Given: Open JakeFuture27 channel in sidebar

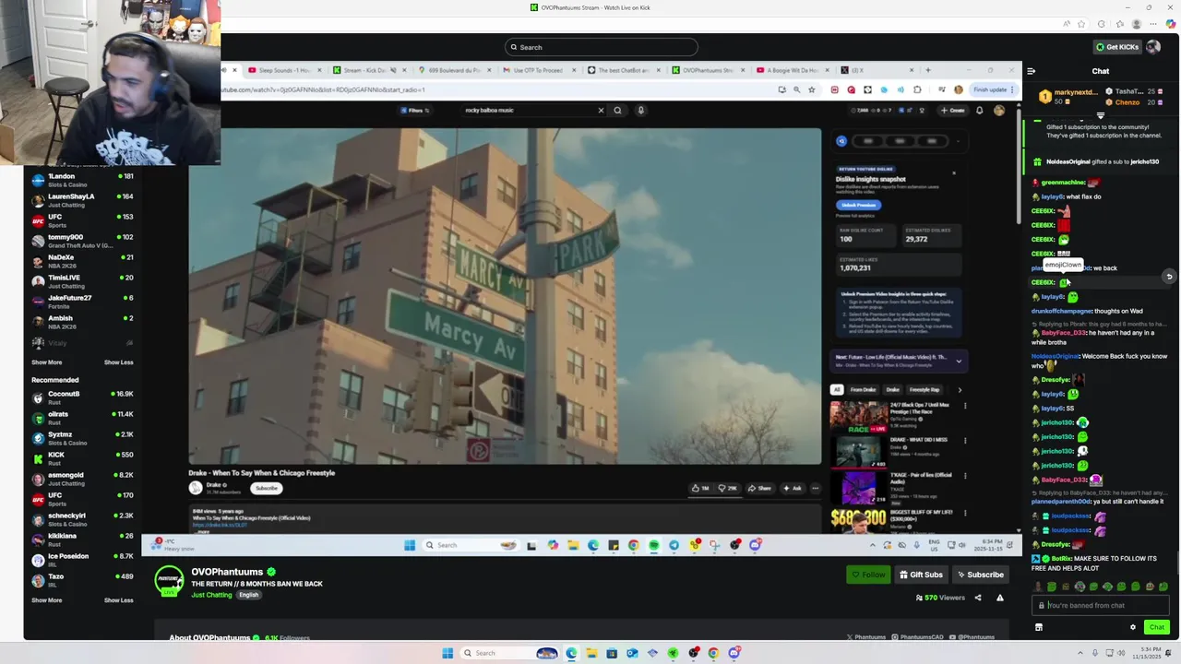Looking at the screenshot, I should point(83,302).
